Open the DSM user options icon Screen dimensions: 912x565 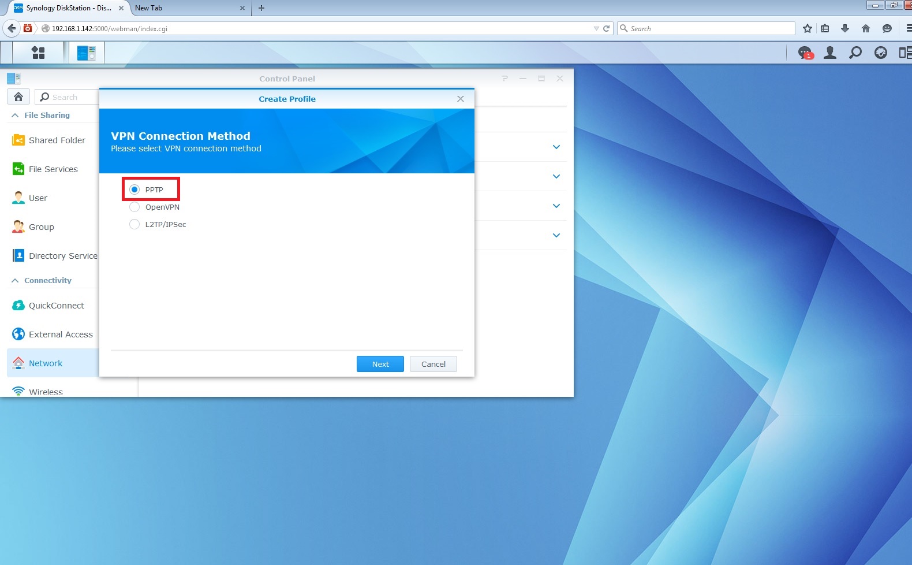coord(830,53)
